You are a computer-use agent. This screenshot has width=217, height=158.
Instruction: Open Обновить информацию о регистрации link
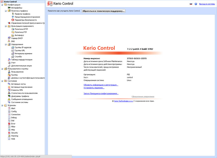[x=101, y=85]
